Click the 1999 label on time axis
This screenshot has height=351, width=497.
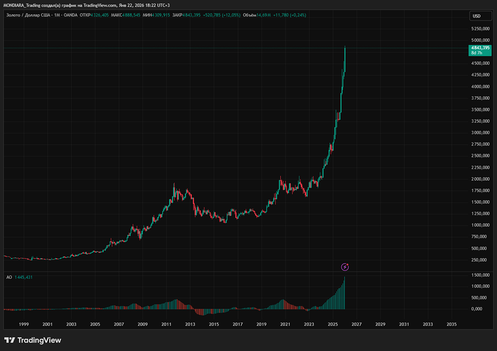coord(24,324)
